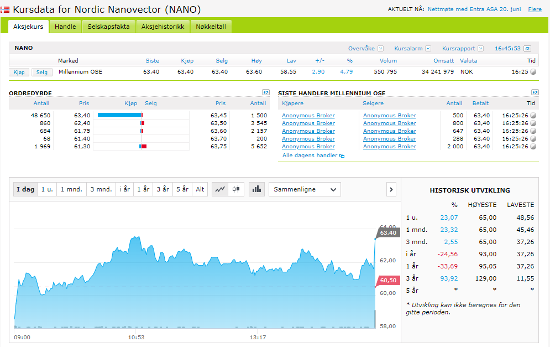Select the 1 u. chart period
This screenshot has width=550, height=347.
point(47,189)
